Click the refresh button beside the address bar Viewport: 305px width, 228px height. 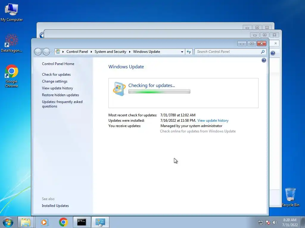pyautogui.click(x=189, y=52)
